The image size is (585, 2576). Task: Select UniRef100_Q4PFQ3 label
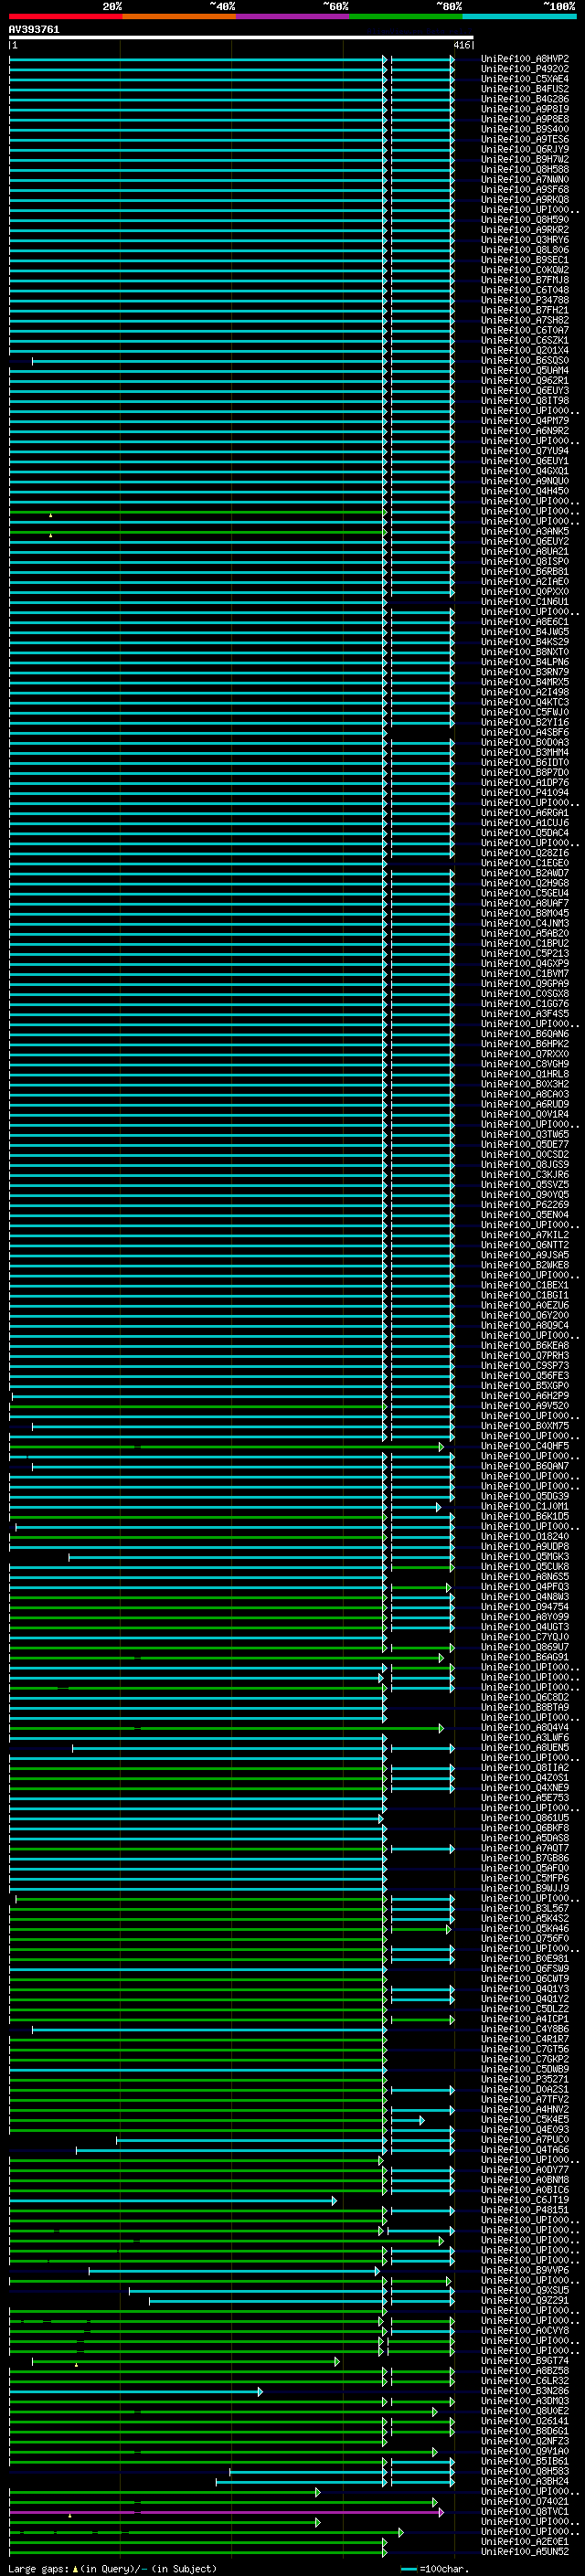pyautogui.click(x=524, y=1586)
